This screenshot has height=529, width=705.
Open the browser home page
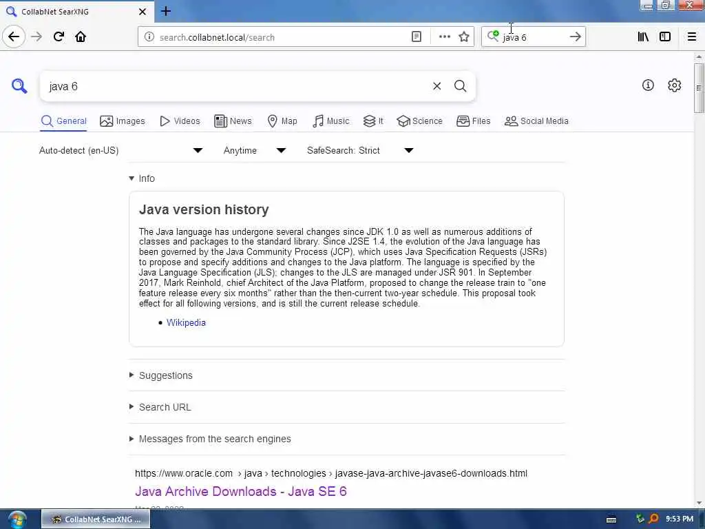click(81, 37)
